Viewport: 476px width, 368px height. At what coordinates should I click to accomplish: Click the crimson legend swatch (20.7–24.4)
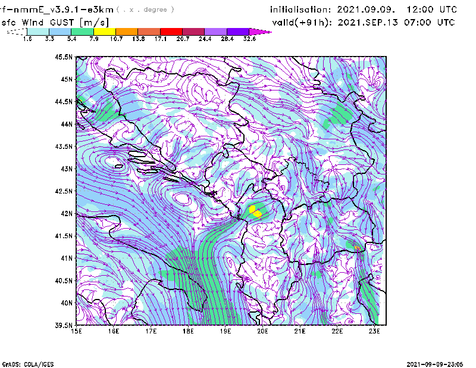193,32
